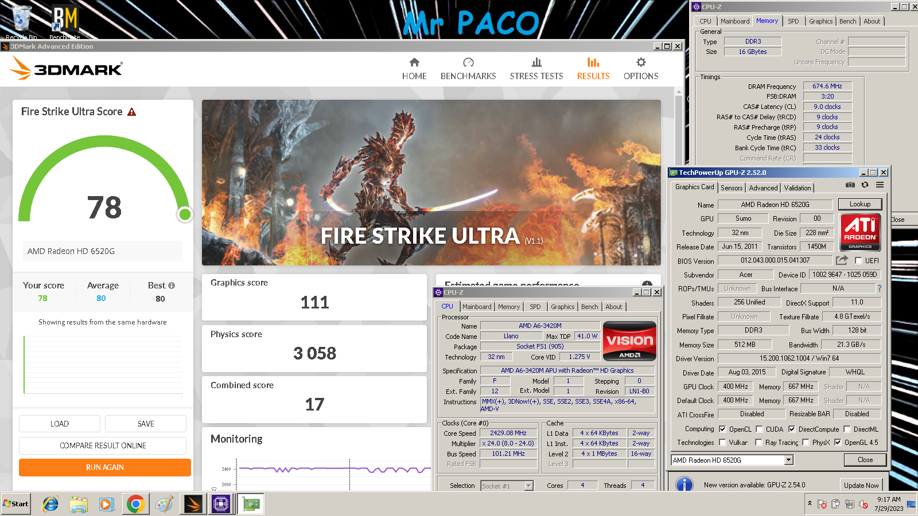Open Graphics tab in top-right CPU-Z window
The width and height of the screenshot is (918, 516).
820,21
